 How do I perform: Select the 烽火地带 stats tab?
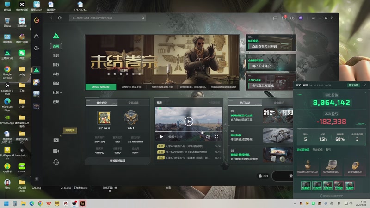tap(101, 103)
